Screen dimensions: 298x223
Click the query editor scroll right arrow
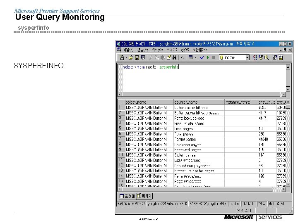tap(284, 94)
